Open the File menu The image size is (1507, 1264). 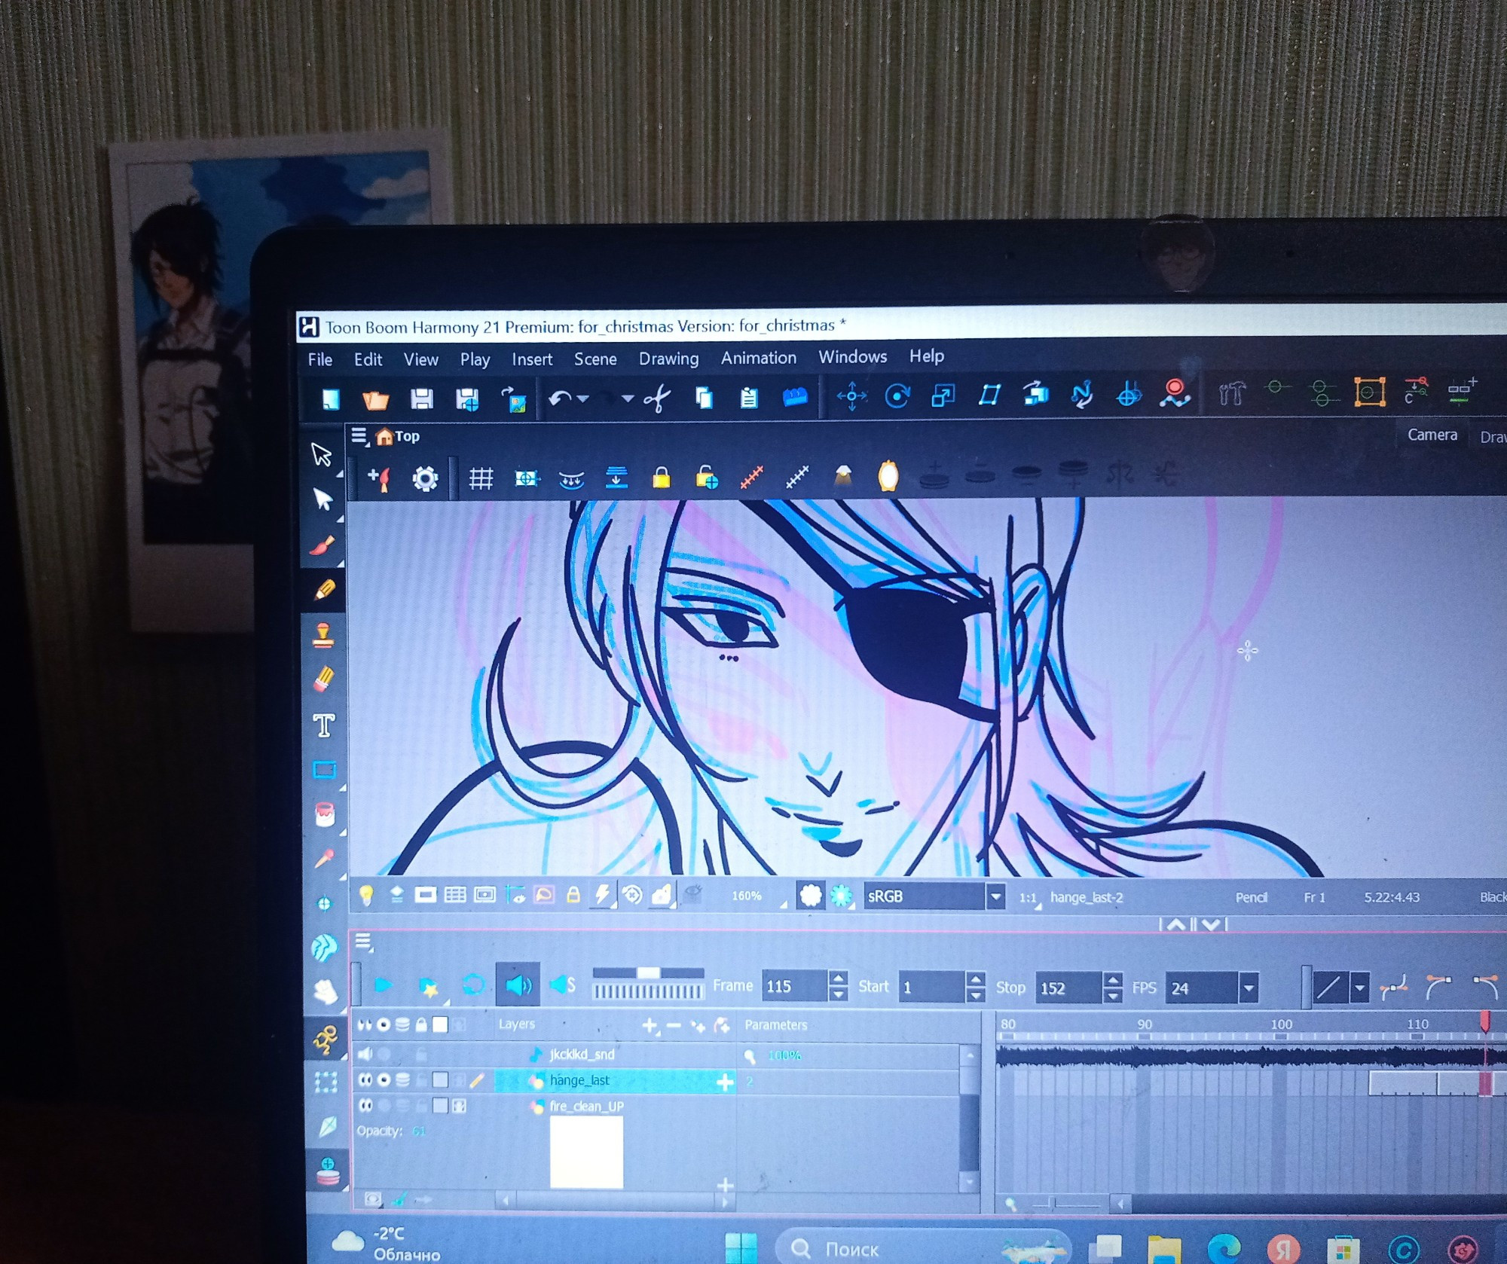(320, 360)
